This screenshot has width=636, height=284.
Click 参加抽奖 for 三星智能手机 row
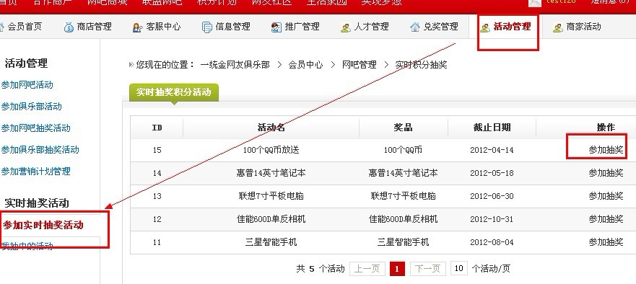[x=606, y=242]
